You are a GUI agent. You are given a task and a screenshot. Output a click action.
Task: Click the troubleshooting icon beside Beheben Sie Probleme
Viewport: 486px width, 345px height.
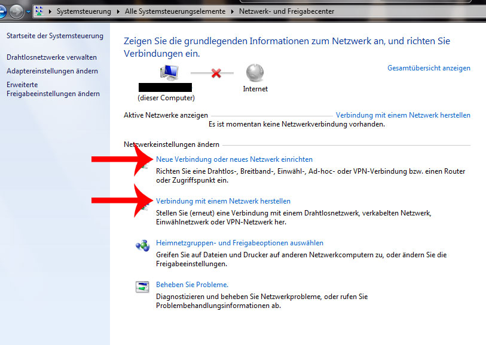click(x=142, y=287)
